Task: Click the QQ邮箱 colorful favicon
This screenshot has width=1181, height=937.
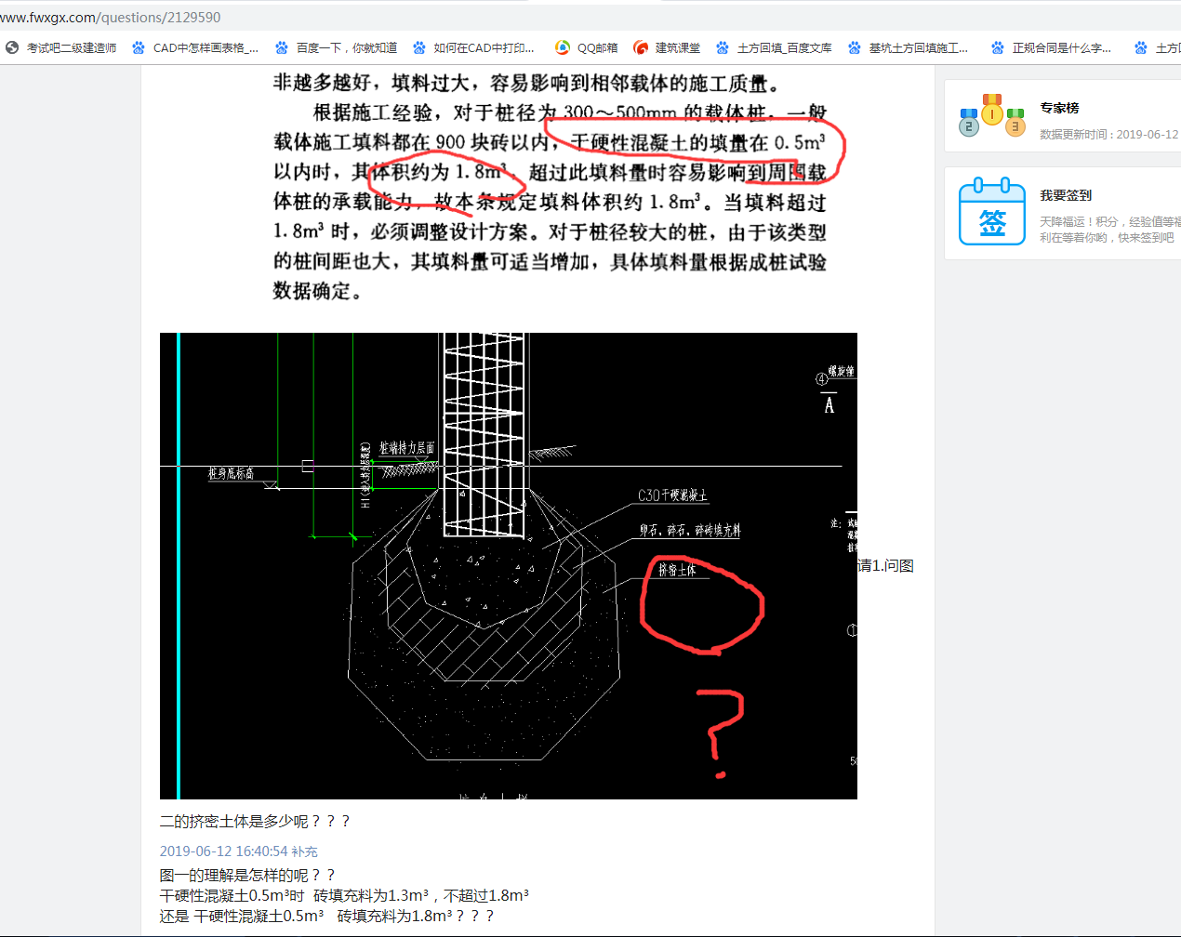Action: click(x=563, y=47)
